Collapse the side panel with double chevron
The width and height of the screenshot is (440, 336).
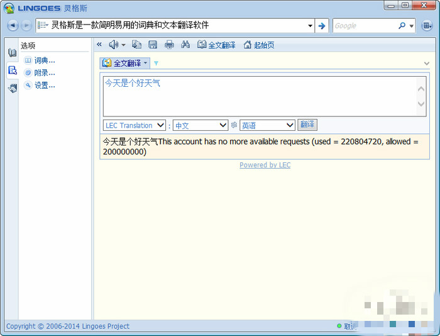[x=99, y=45]
